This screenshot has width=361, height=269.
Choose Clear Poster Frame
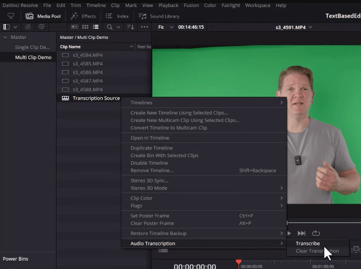pos(204,223)
